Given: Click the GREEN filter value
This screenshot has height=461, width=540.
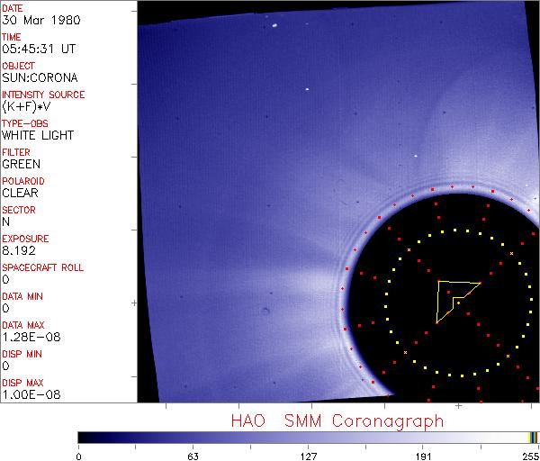Looking at the screenshot, I should pos(21,164).
